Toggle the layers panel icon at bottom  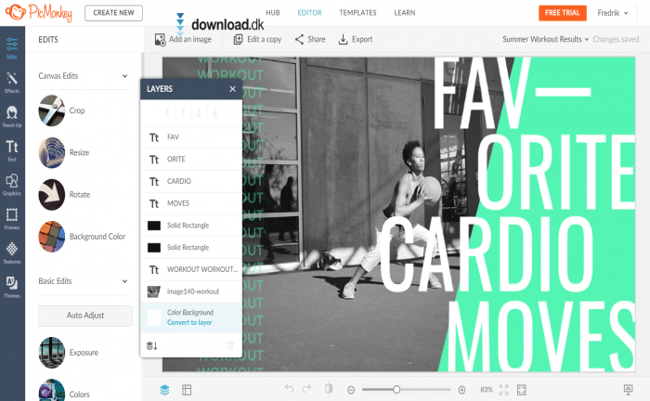pyautogui.click(x=164, y=389)
